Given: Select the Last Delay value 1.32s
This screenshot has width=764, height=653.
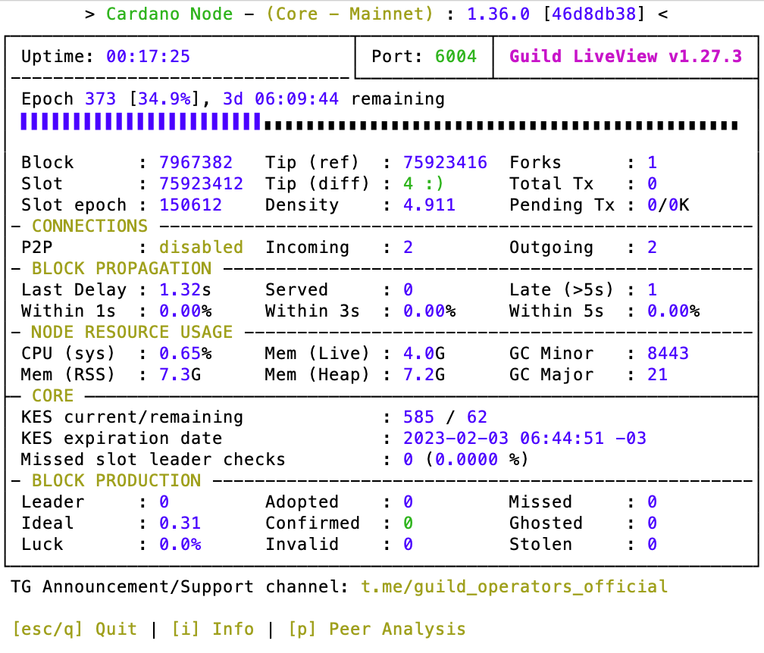Looking at the screenshot, I should [x=185, y=289].
